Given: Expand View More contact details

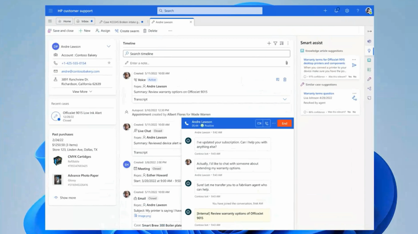Looking at the screenshot, I should pyautogui.click(x=82, y=91).
